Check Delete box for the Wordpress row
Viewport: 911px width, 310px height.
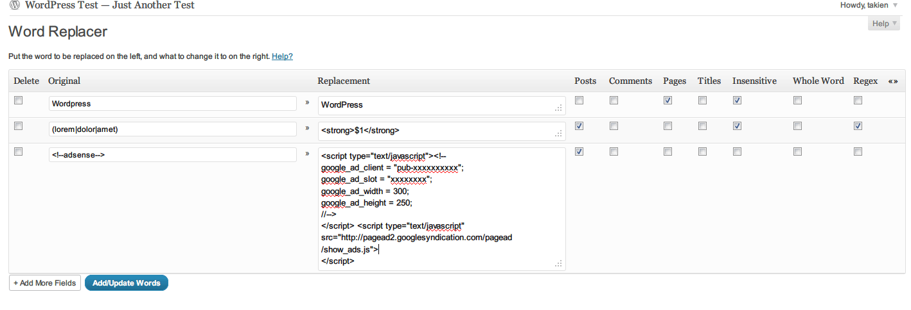pos(19,101)
